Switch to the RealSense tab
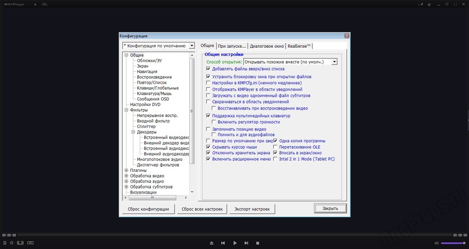 [299, 46]
